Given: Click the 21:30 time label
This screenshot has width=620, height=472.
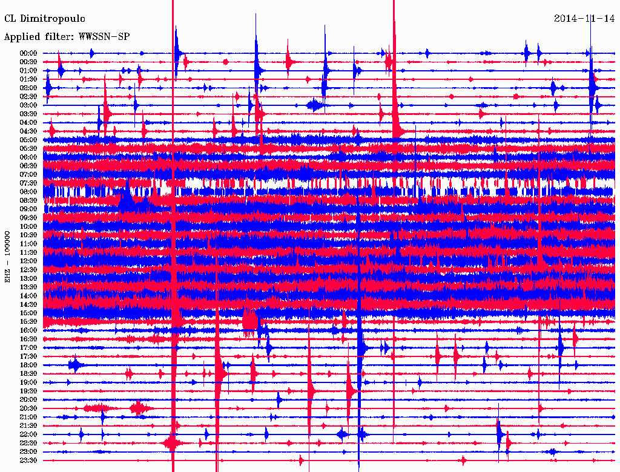Looking at the screenshot, I should (x=28, y=426).
